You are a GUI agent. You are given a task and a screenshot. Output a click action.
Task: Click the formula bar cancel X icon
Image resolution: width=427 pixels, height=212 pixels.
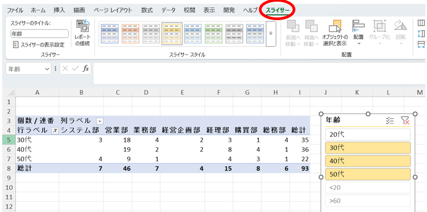[x=65, y=69]
